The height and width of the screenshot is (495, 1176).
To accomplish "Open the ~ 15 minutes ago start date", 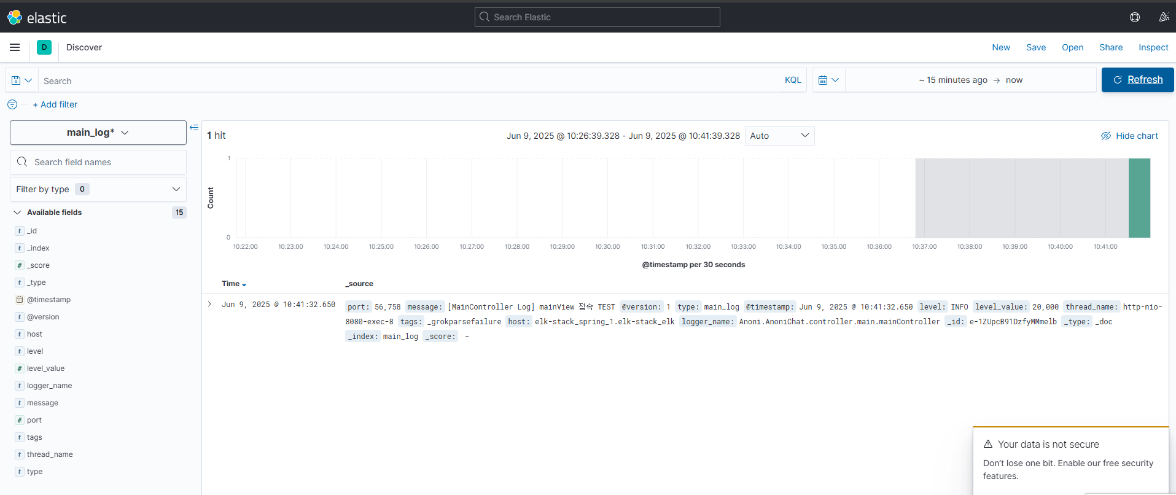I will click(x=953, y=80).
